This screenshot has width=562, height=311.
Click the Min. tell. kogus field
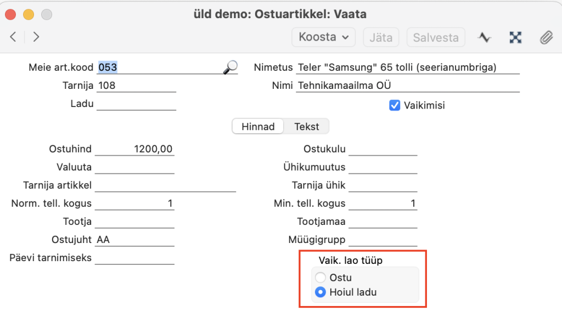[383, 203]
